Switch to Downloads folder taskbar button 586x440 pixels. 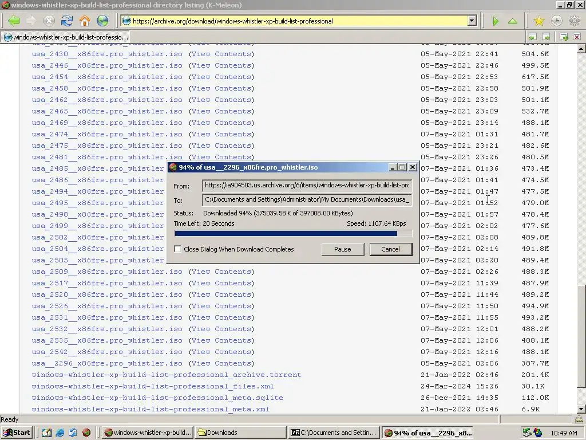(x=240, y=433)
